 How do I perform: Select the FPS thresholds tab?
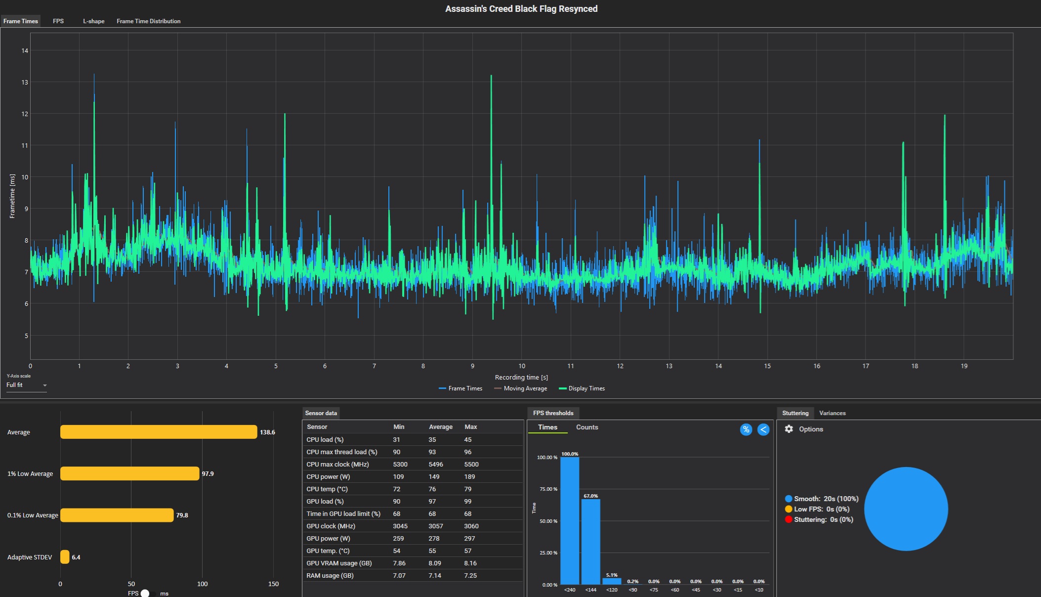[553, 413]
